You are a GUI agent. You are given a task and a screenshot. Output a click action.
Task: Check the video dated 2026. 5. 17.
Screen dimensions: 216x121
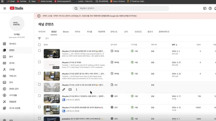pos(39,96)
